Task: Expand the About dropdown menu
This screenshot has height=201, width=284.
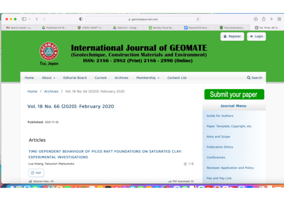Action: [x=48, y=78]
